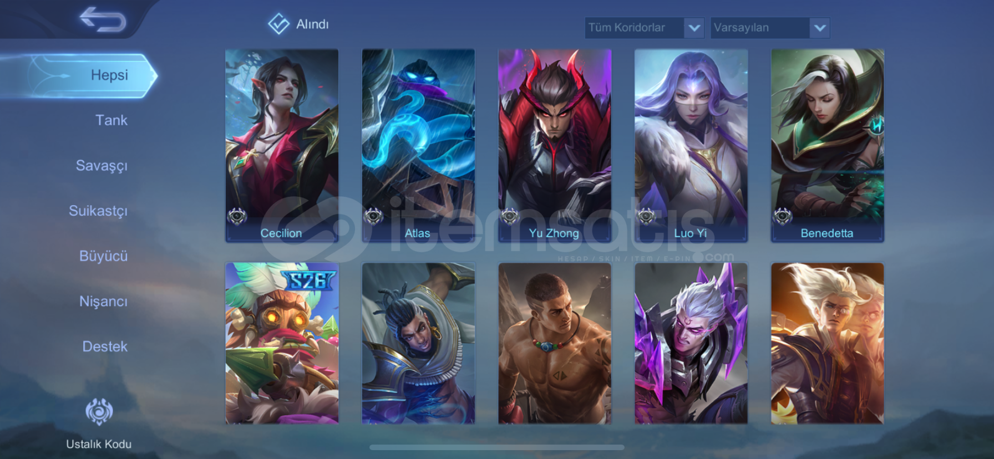This screenshot has width=994, height=459.
Task: Tap the mastery badge on Luo Yi card
Action: point(646,216)
